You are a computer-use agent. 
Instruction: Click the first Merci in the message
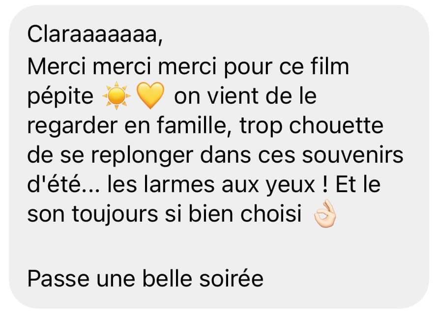tap(57, 66)
